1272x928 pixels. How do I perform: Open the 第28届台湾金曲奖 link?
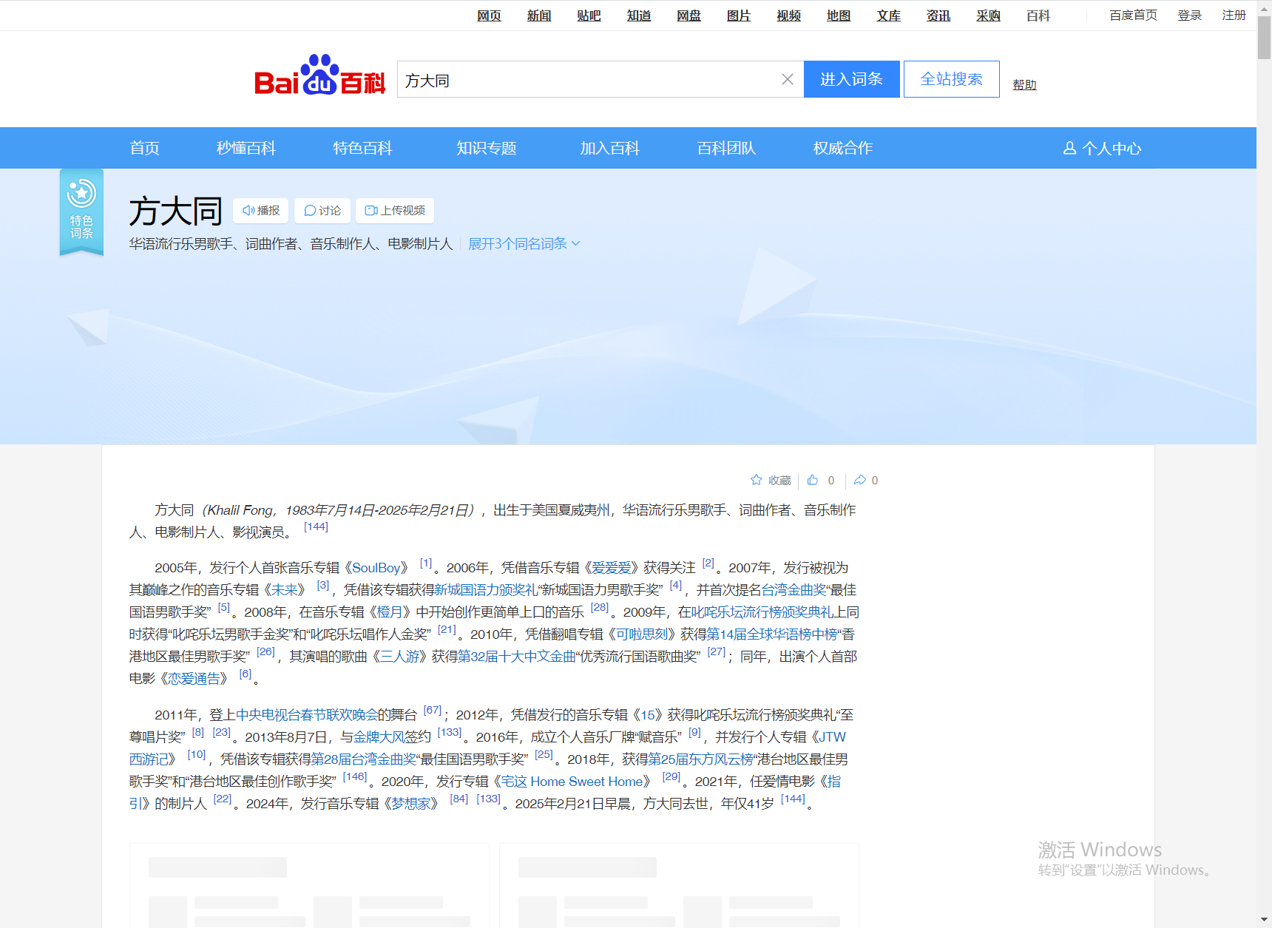click(364, 759)
